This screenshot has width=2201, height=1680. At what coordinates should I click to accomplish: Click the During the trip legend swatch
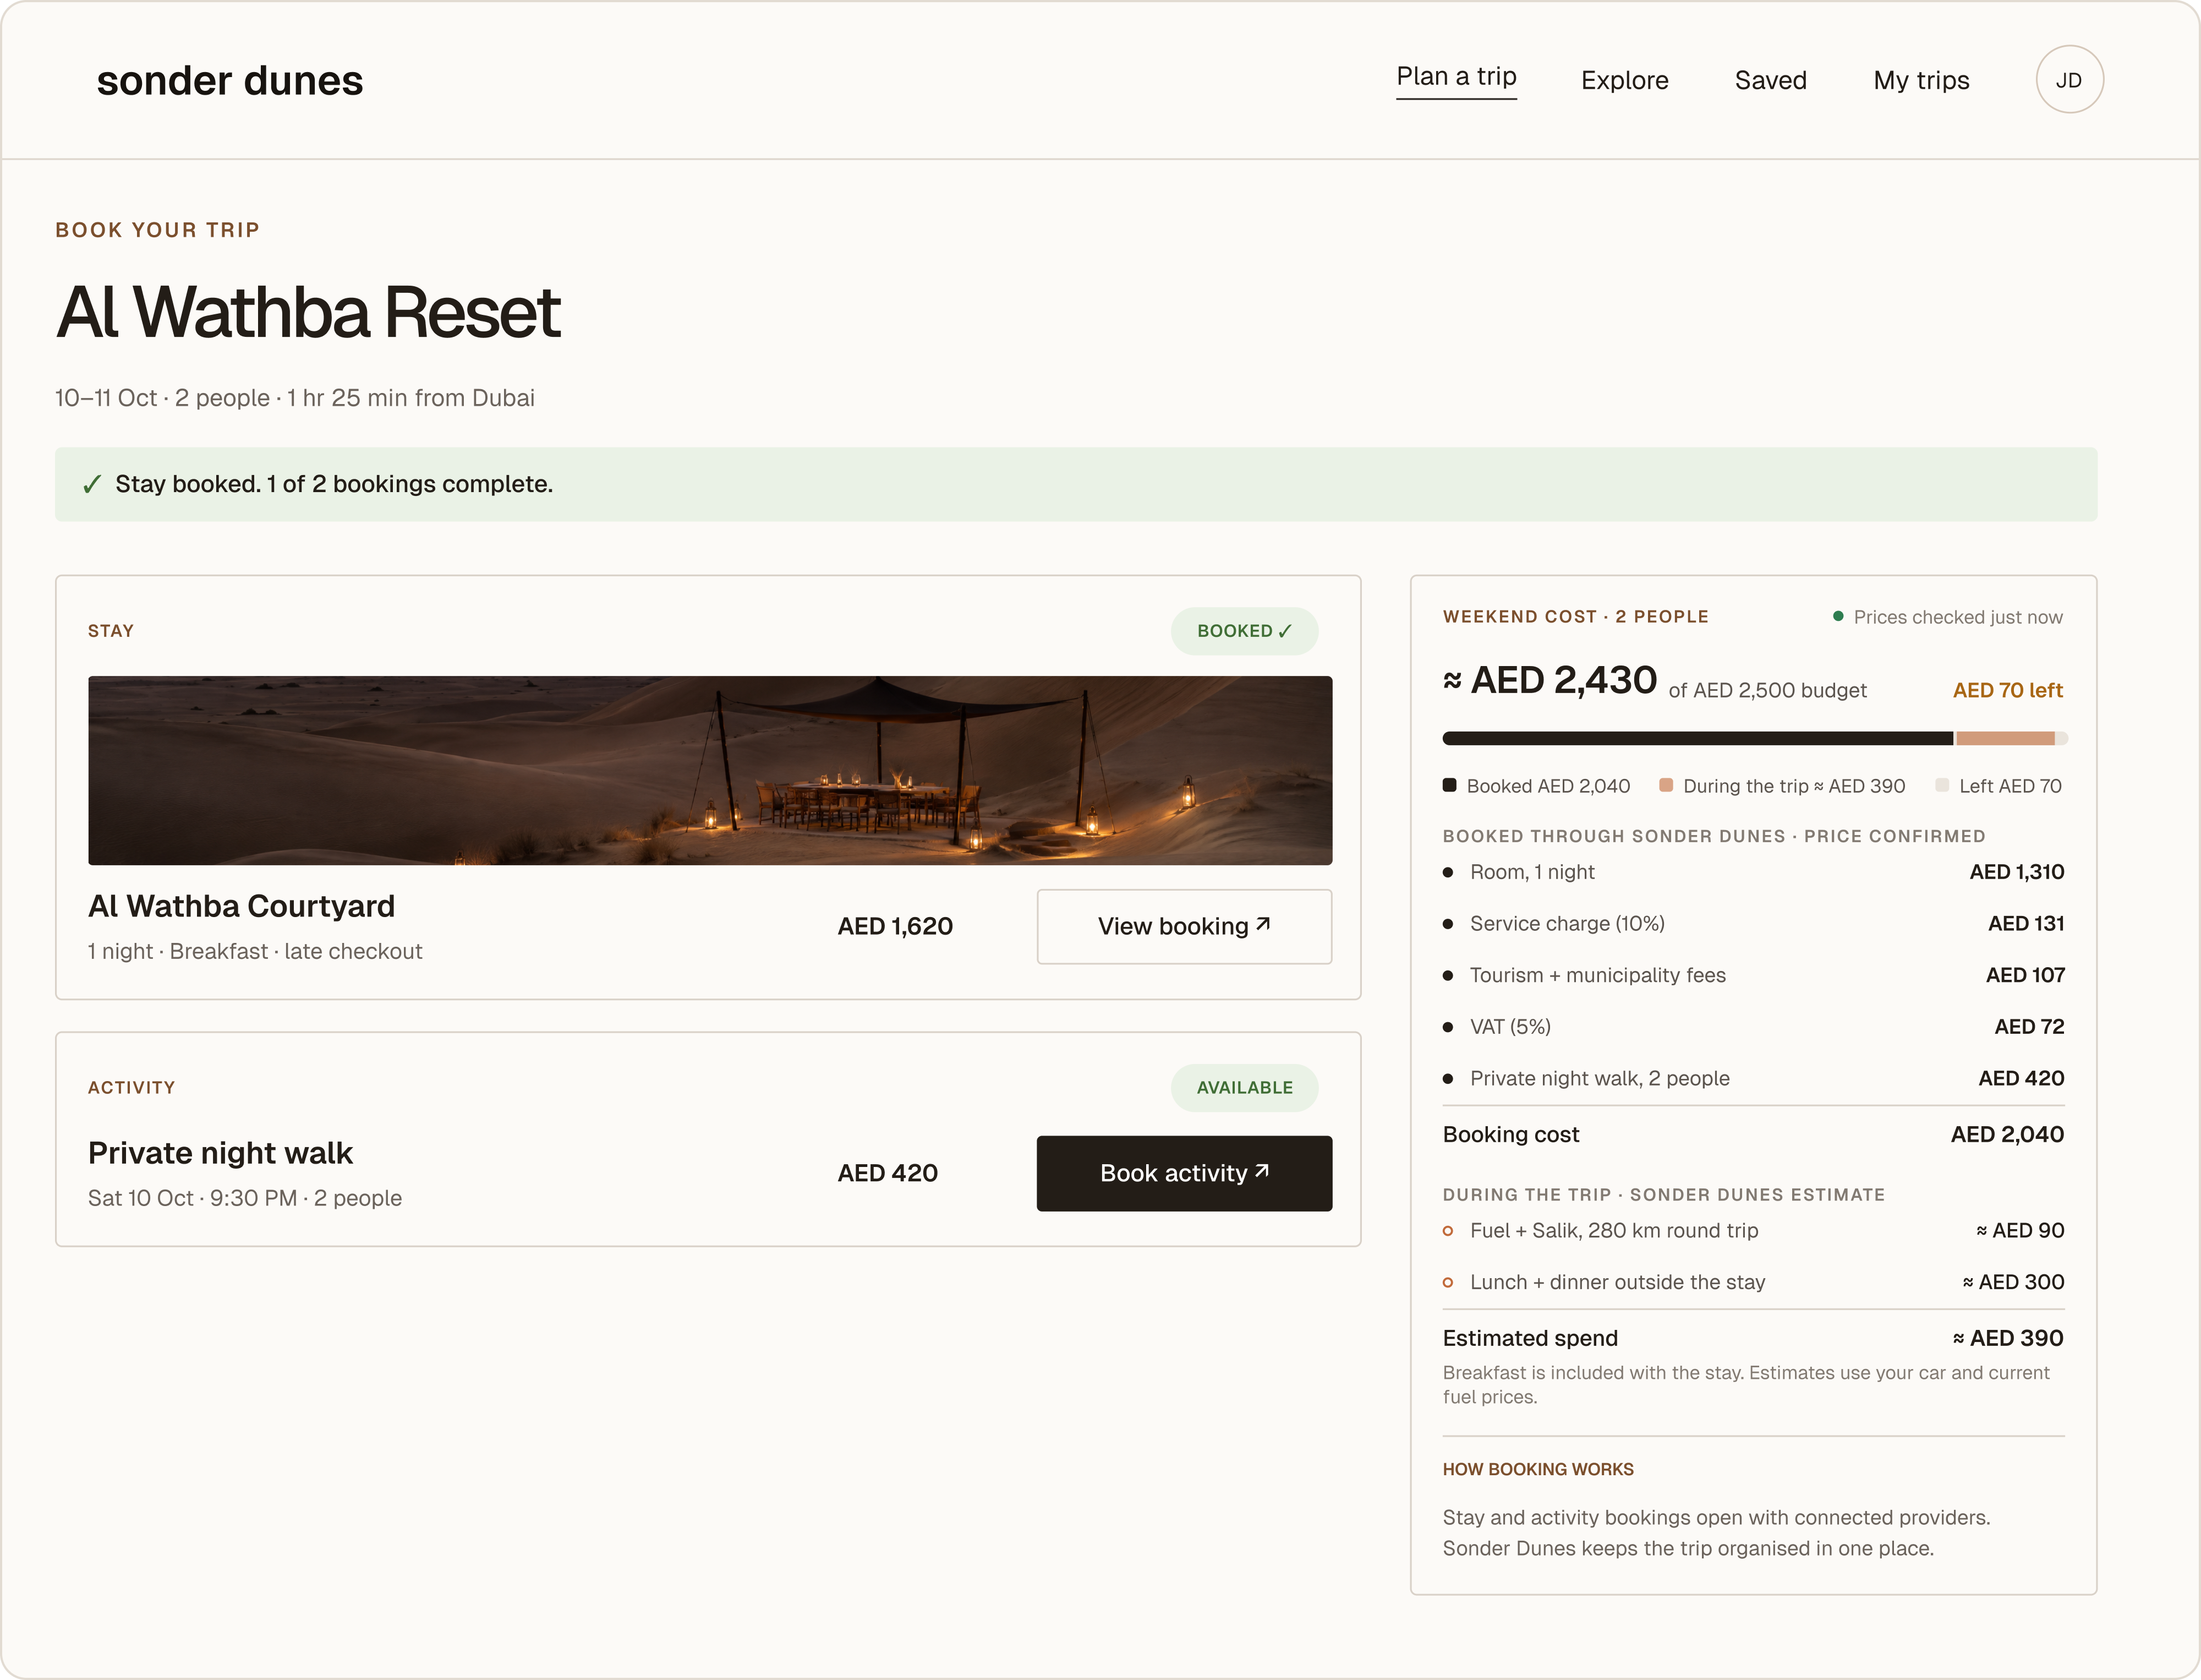(1666, 785)
